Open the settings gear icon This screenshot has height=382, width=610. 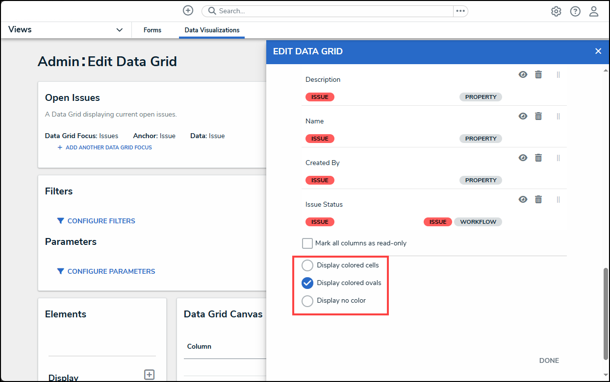click(556, 11)
